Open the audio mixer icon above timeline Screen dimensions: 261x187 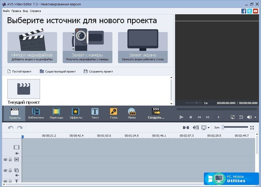tap(196, 127)
